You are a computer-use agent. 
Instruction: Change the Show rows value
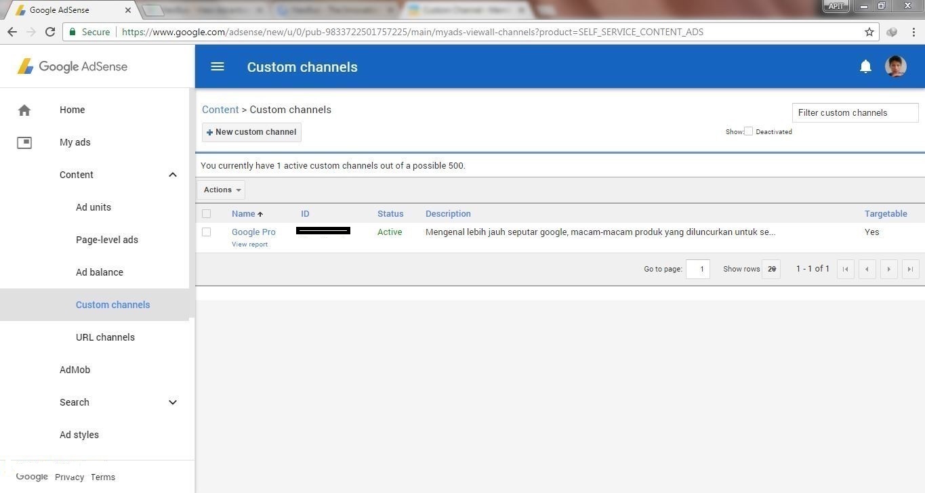771,269
